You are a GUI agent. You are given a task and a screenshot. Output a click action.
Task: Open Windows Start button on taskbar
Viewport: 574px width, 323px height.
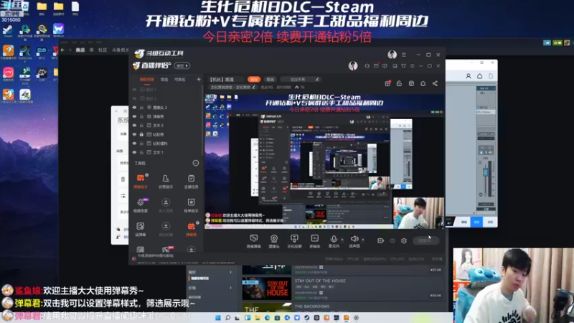(218, 317)
